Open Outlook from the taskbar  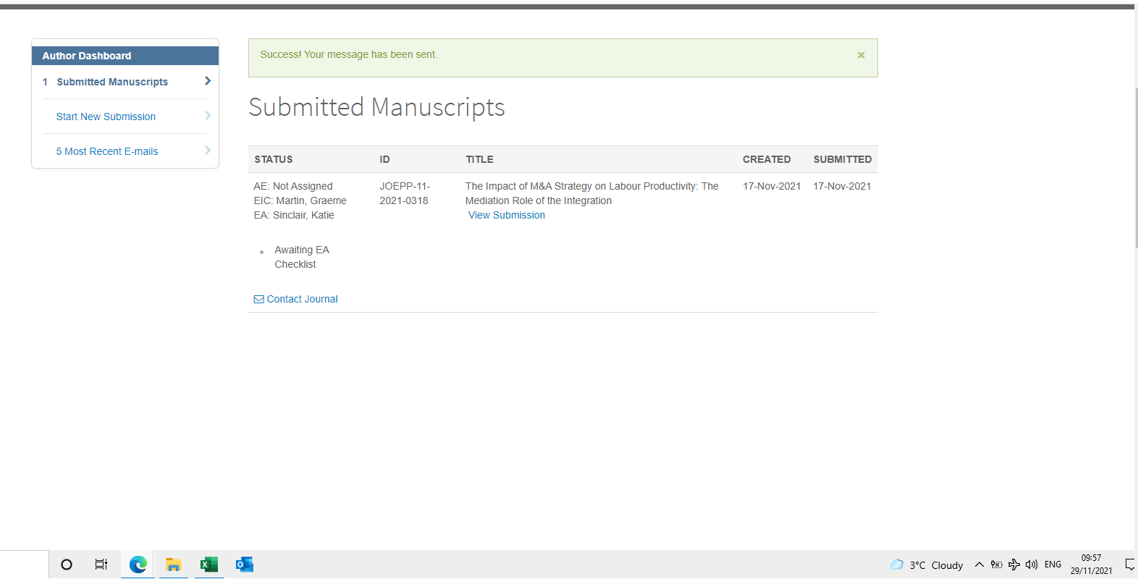click(x=245, y=565)
